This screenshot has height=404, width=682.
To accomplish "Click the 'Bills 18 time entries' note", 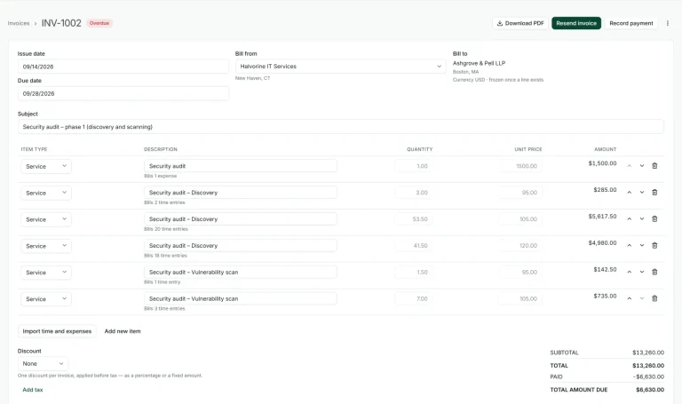I will 165,255.
